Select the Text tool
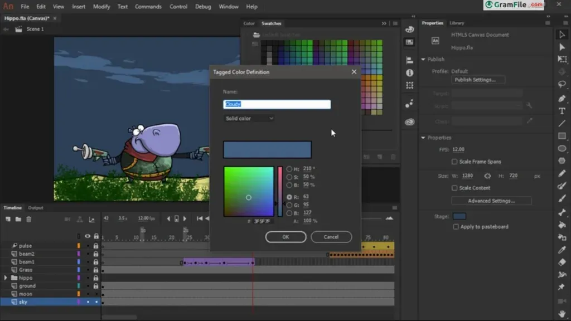The height and width of the screenshot is (321, 571). [x=562, y=111]
